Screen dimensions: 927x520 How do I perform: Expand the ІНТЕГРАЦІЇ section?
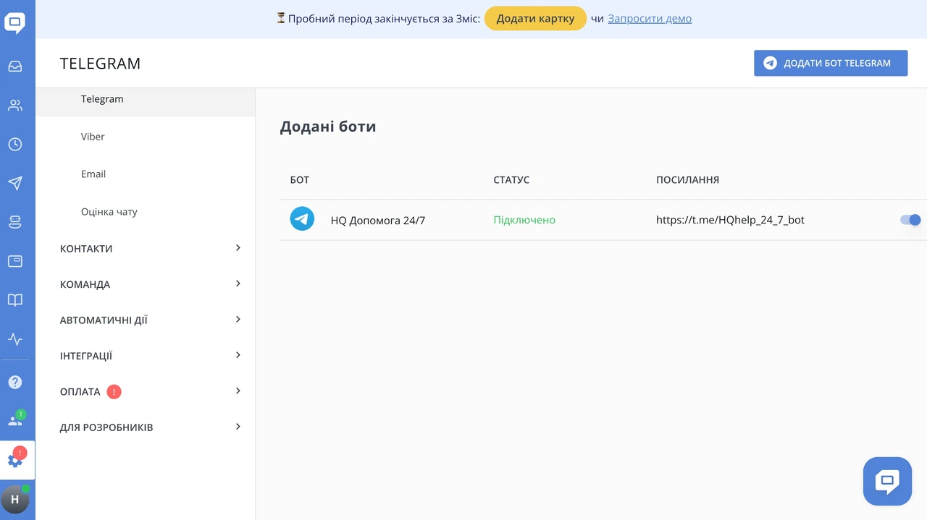(x=150, y=356)
